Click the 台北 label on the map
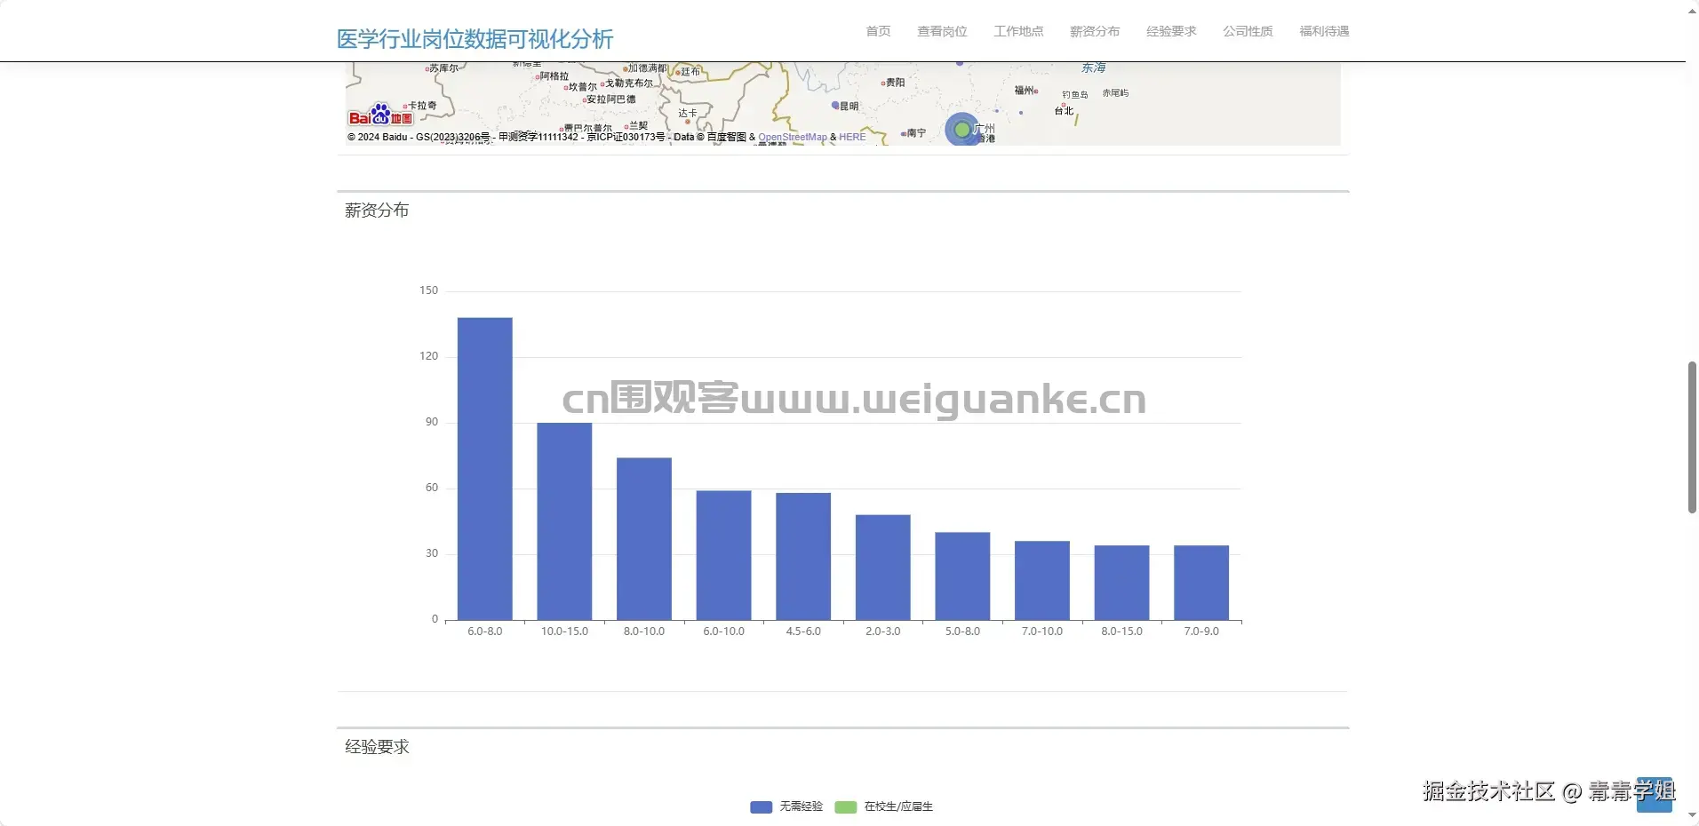The image size is (1699, 826). pyautogui.click(x=1064, y=111)
